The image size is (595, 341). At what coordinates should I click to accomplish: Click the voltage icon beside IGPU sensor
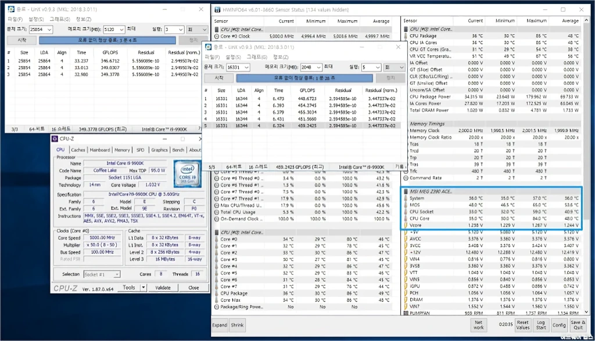[406, 286]
